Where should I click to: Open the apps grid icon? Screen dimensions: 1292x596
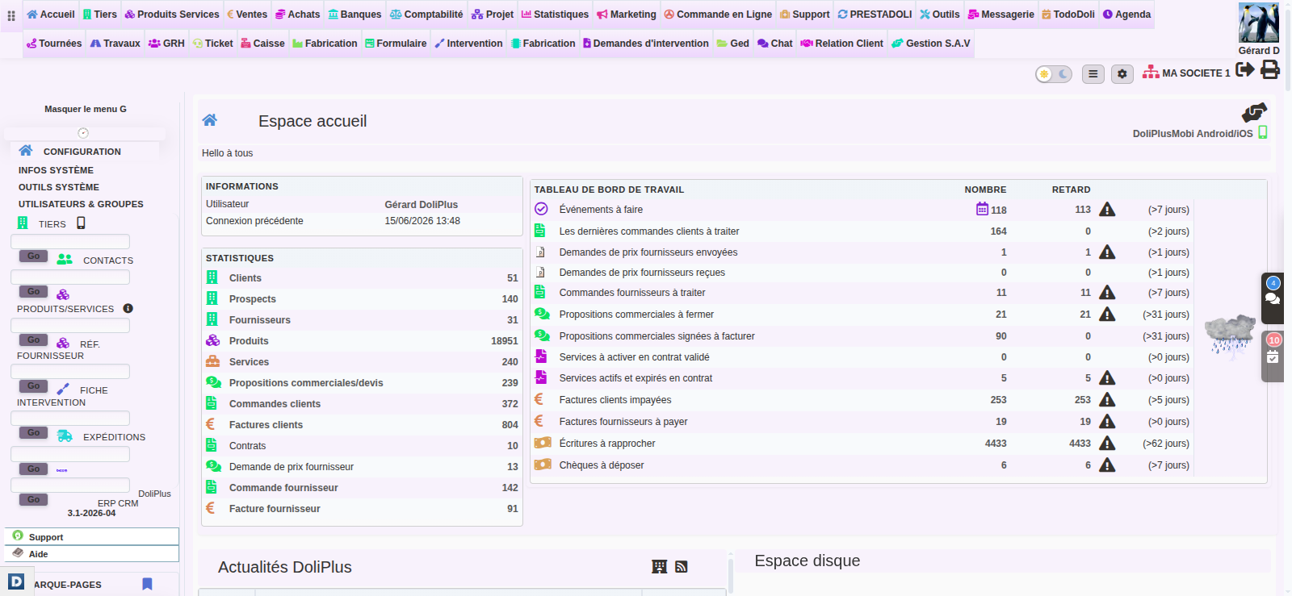[x=11, y=15]
